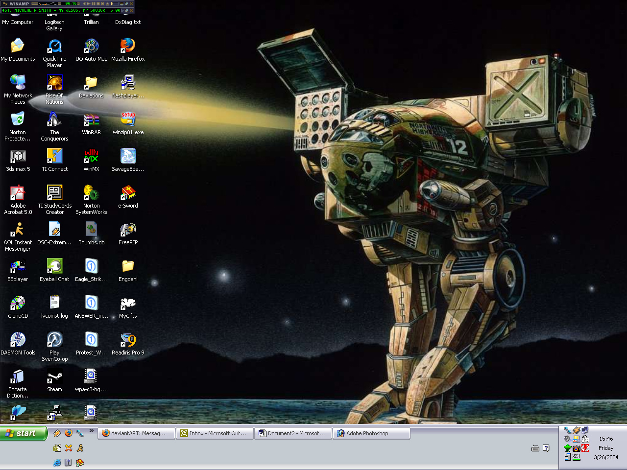Select the lvcoinst.log file
The width and height of the screenshot is (627, 470).
(54, 307)
